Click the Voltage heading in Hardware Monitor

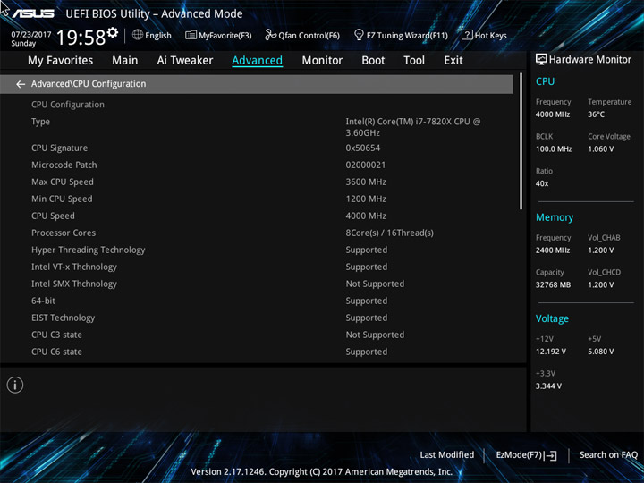(x=552, y=318)
